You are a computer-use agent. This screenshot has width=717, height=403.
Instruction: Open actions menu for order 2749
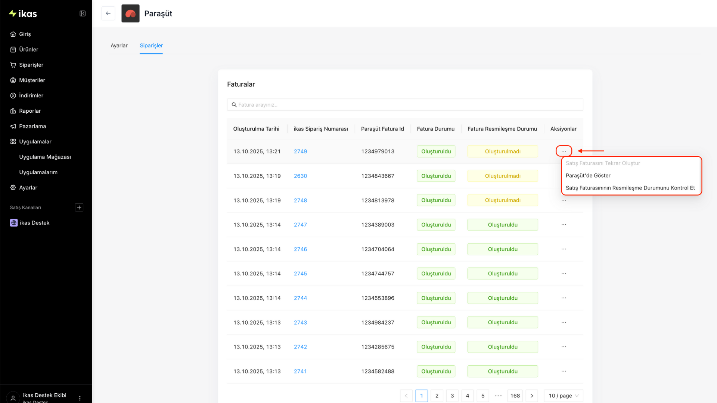564,151
